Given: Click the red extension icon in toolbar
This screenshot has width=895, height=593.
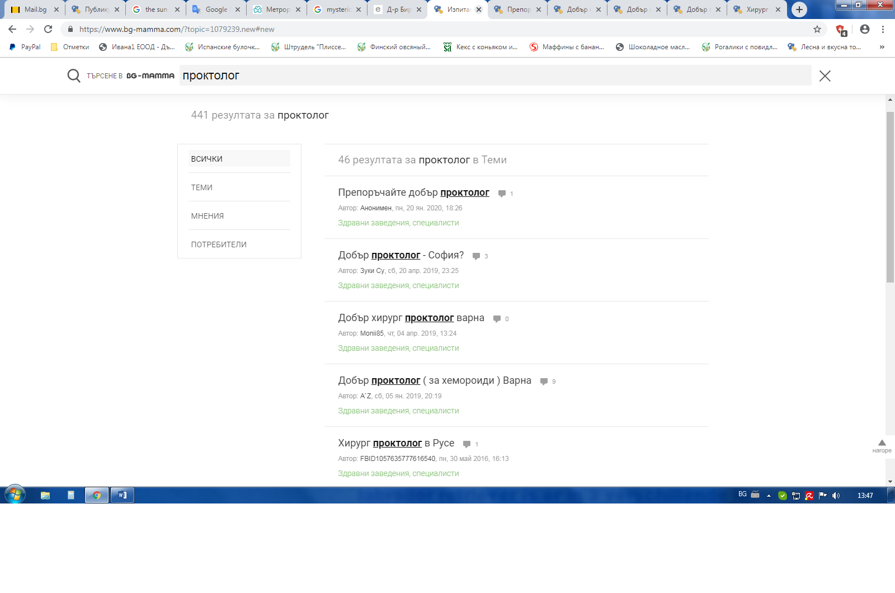Looking at the screenshot, I should [840, 30].
